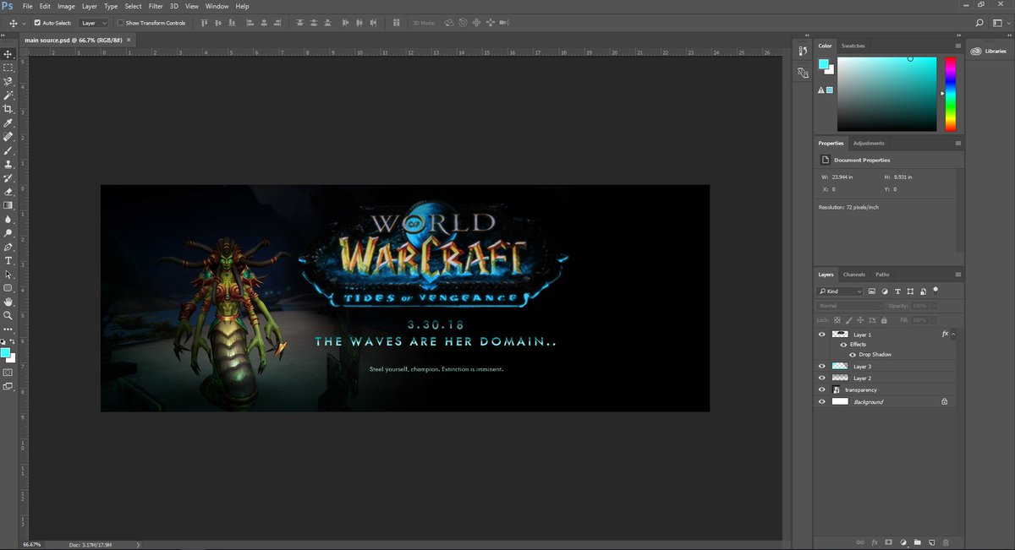The image size is (1015, 550).
Task: Open the Move tool preset picker arrow
Action: [23, 23]
